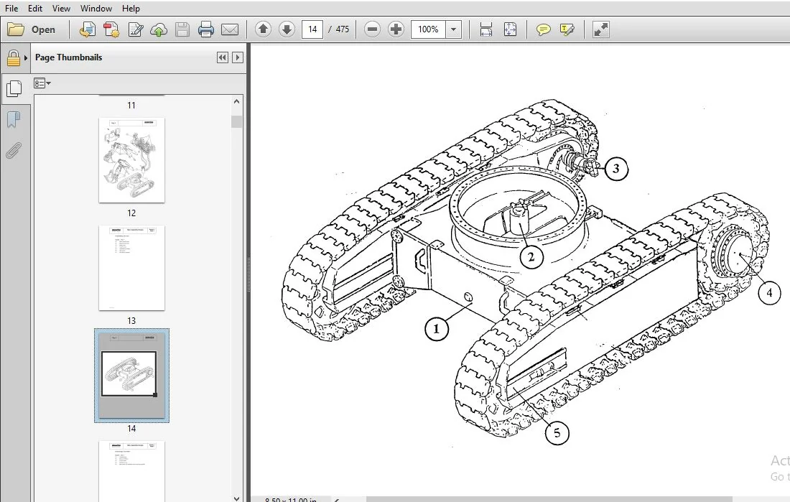Zoom in with the plus button
The width and height of the screenshot is (790, 502).
click(x=396, y=29)
